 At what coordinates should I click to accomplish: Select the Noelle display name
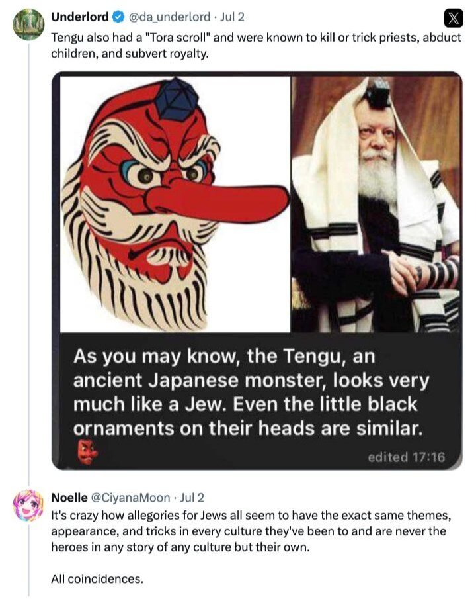(69, 498)
